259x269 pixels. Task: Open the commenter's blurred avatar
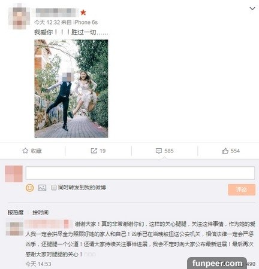(x=14, y=229)
